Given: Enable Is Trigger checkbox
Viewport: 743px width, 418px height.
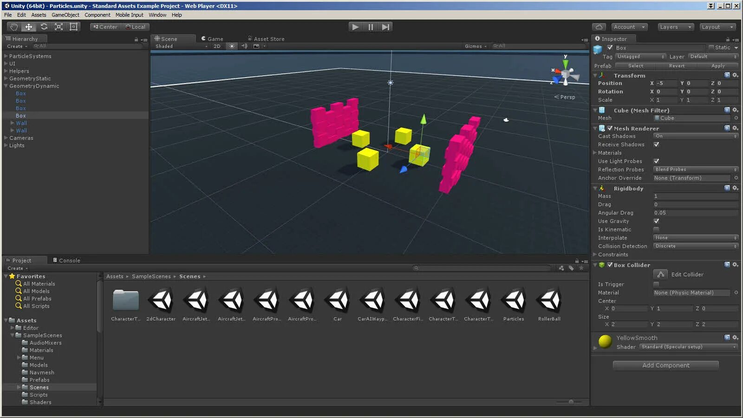Looking at the screenshot, I should pyautogui.click(x=656, y=284).
